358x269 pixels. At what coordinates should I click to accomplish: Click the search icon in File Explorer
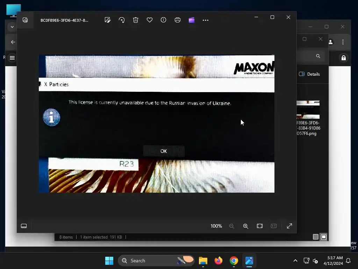tap(318, 56)
